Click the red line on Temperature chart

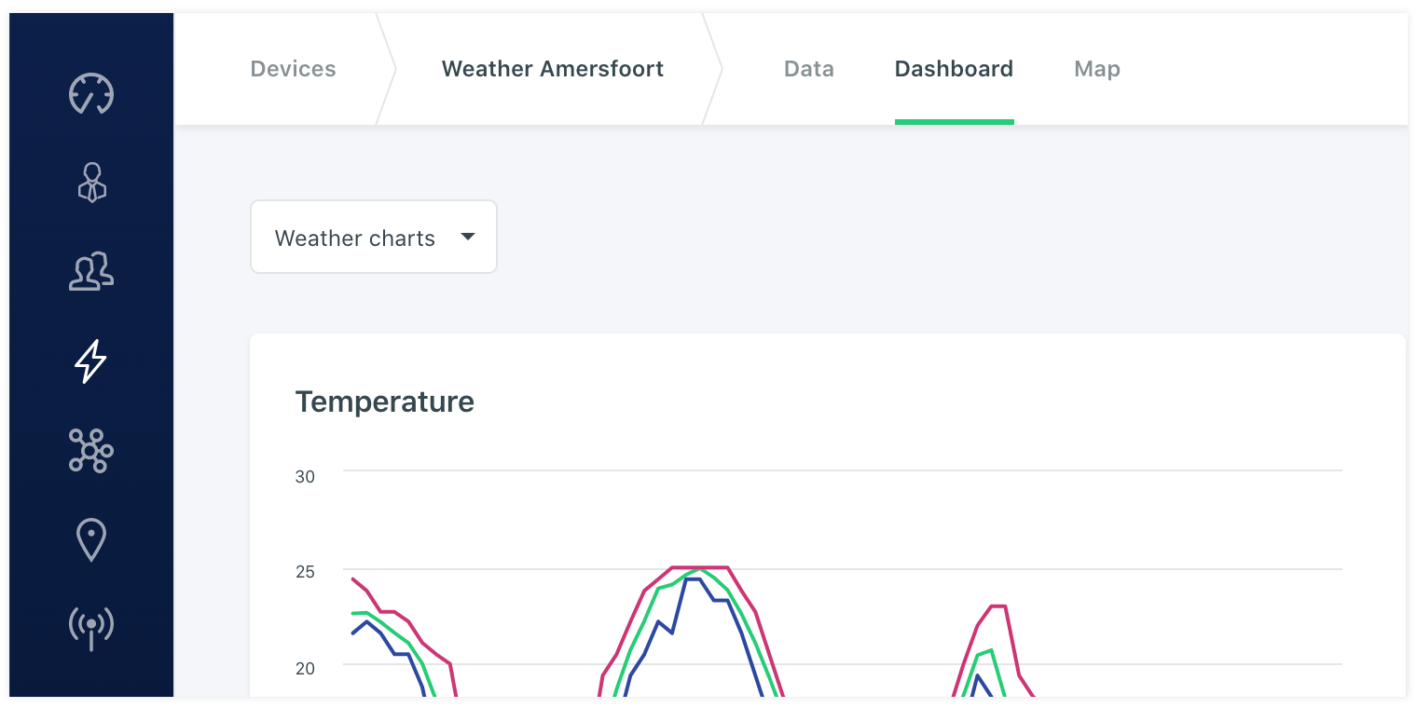(699, 566)
